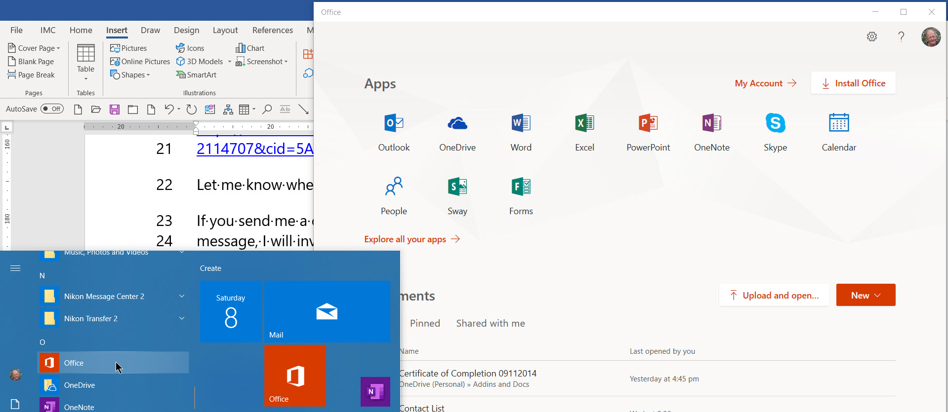Insert Pictures from the Word ribbon

128,48
